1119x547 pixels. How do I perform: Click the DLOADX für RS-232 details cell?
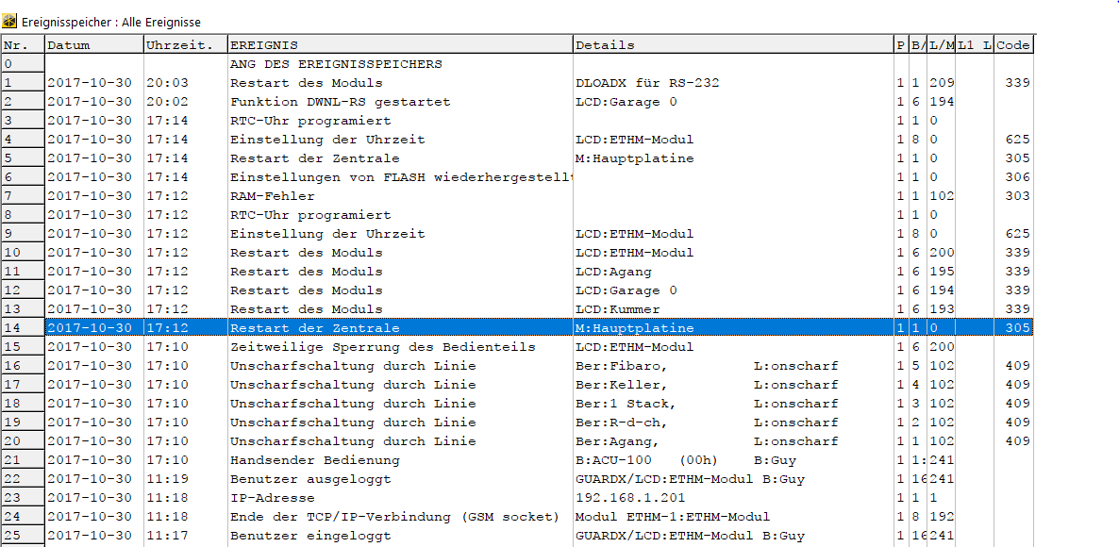click(647, 83)
